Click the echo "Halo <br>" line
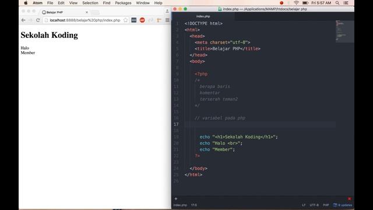Image resolution: width=373 pixels, height=210 pixels. [x=221, y=143]
